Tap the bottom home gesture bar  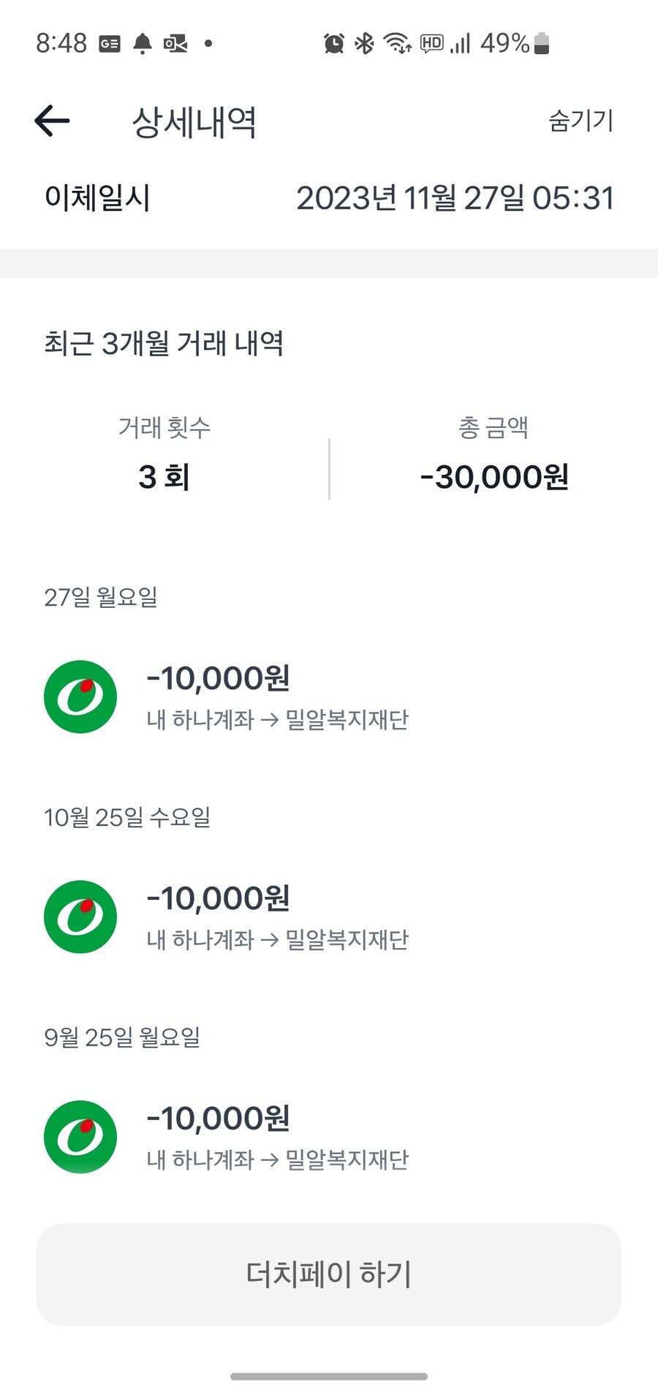tap(329, 1377)
